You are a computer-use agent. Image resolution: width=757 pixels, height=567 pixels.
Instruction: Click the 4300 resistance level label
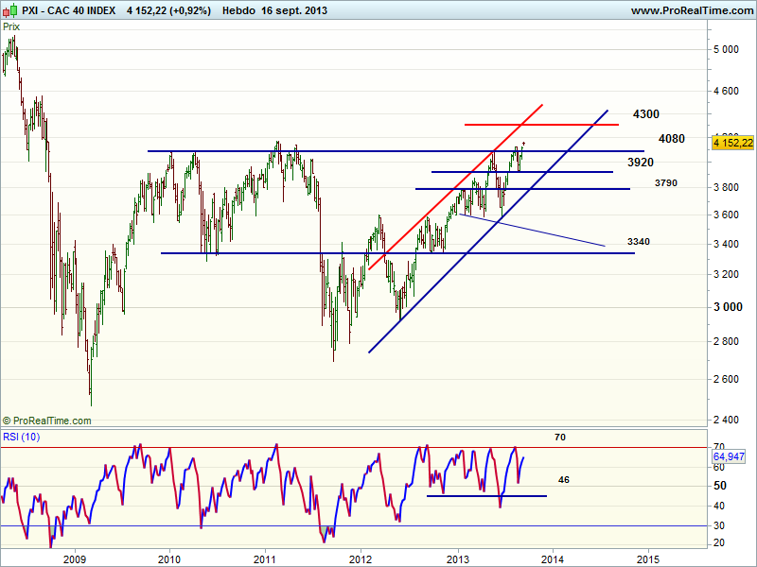click(x=646, y=114)
